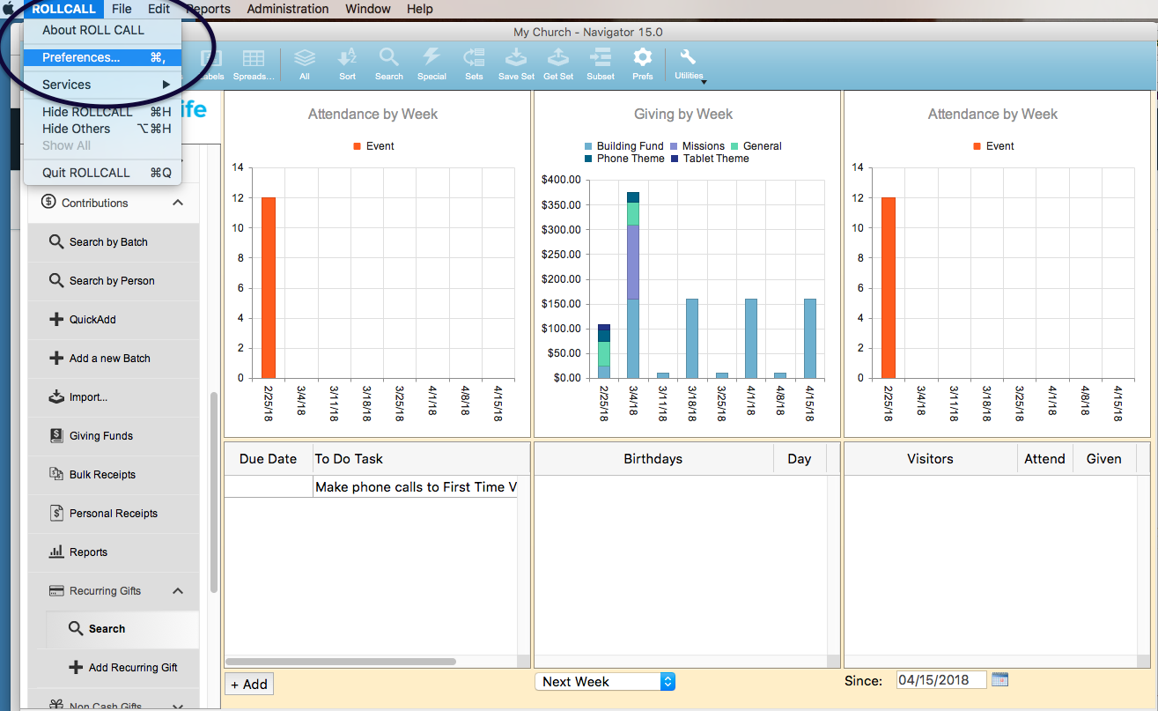Open the Window menu
Viewport: 1158px width, 711px height.
(x=368, y=9)
